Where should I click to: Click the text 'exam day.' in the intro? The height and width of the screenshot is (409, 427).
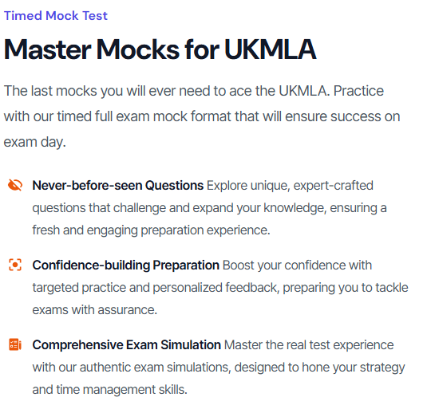(x=35, y=142)
